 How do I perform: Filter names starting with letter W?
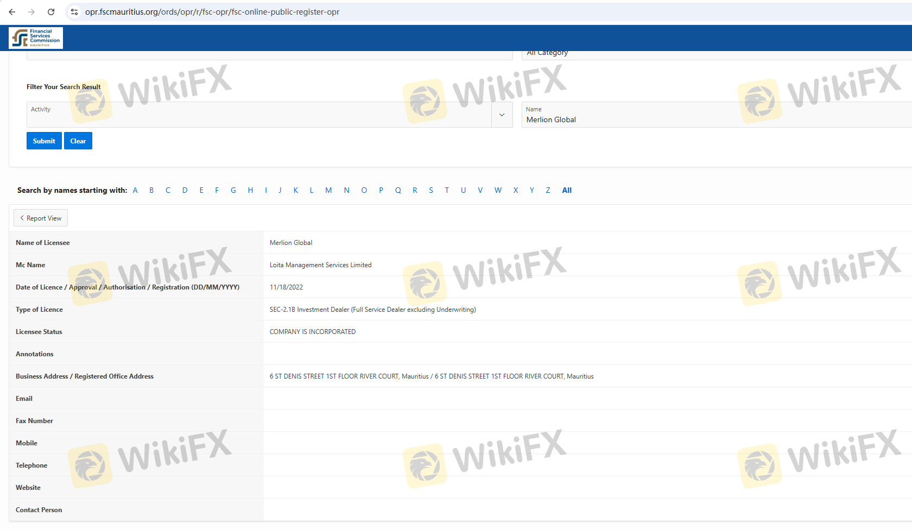[x=498, y=190]
